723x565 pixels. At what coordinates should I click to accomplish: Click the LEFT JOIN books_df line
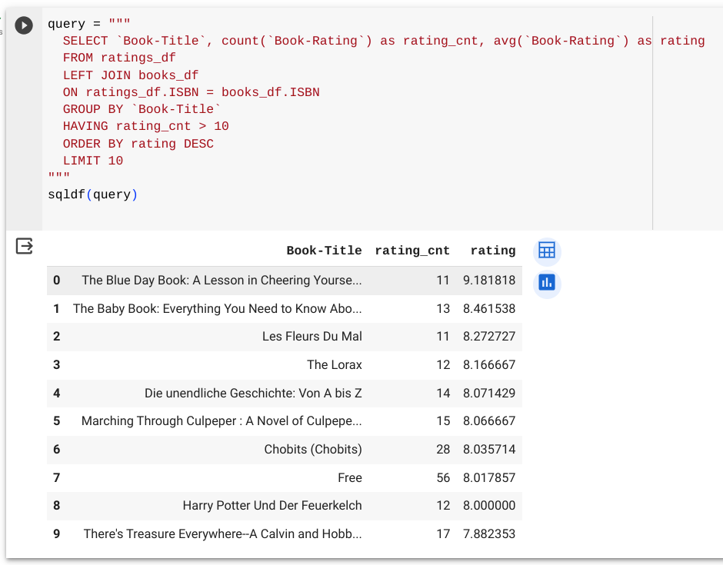[x=130, y=75]
